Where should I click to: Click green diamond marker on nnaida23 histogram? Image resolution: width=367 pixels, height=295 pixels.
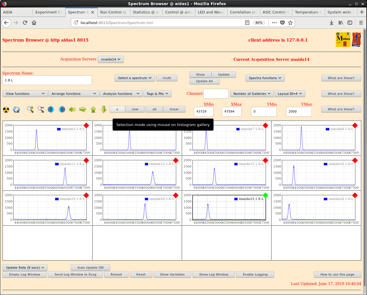click(266, 195)
